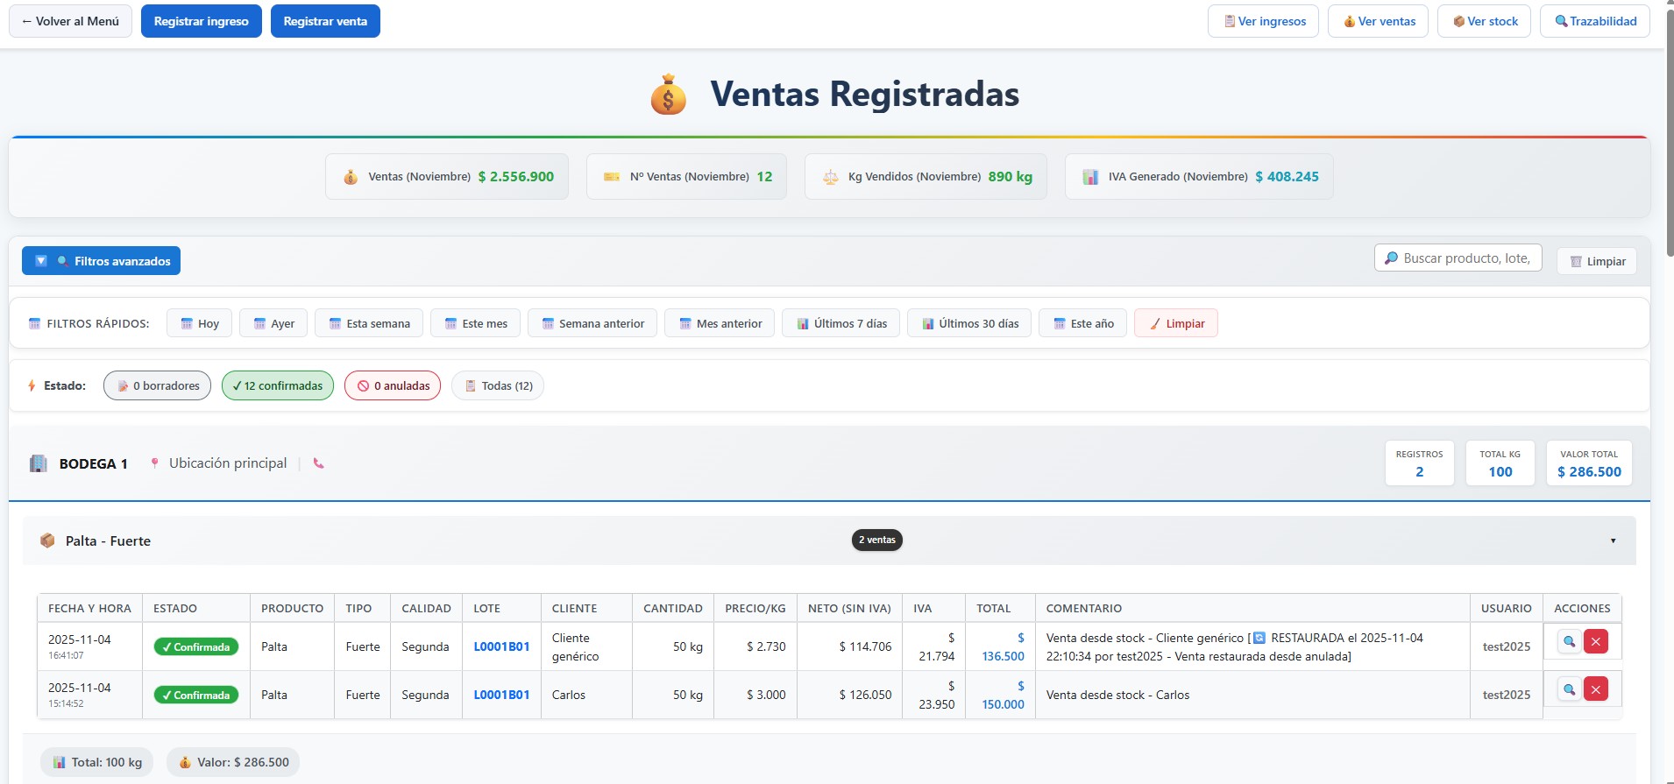Screen dimensions: 1674x784
Task: Collapse the Palta - Fuerte group arrow
Action: click(1613, 540)
